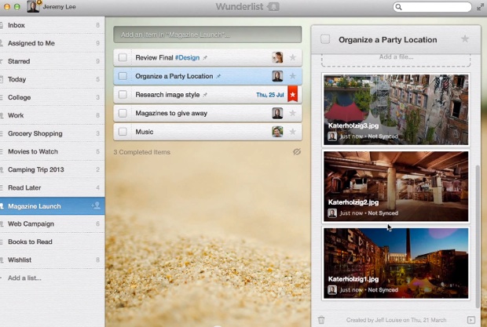Open the Starred list
The image size is (487, 327).
pos(52,61)
